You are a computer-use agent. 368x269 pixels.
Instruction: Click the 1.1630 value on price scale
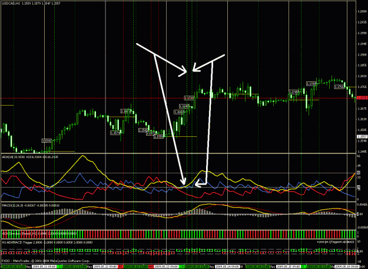click(361, 119)
